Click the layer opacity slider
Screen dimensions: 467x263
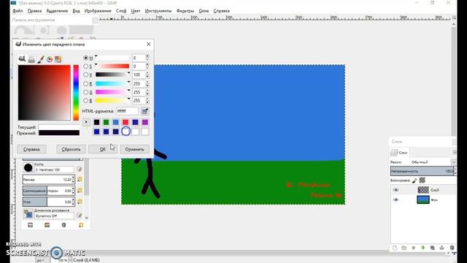(x=422, y=171)
